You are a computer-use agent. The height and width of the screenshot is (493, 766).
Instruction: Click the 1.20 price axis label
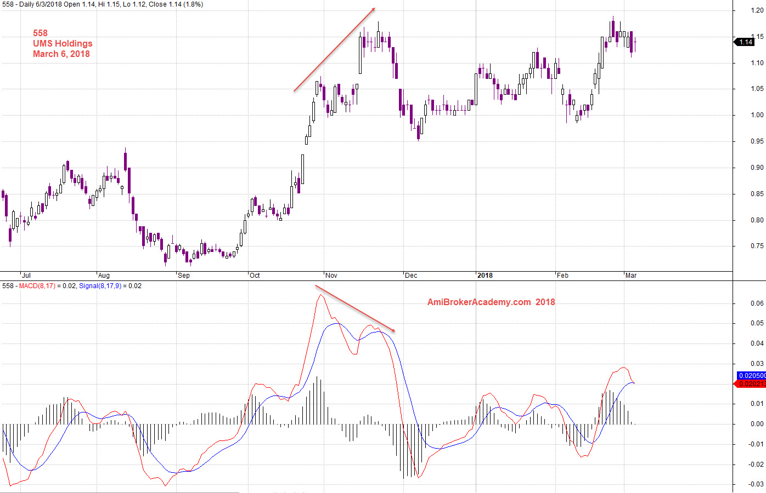pos(757,10)
